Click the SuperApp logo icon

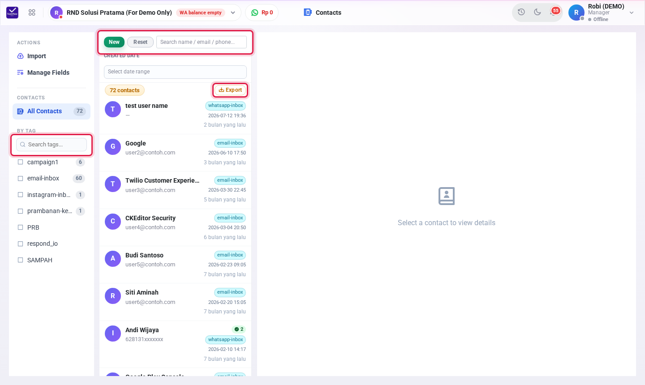13,13
